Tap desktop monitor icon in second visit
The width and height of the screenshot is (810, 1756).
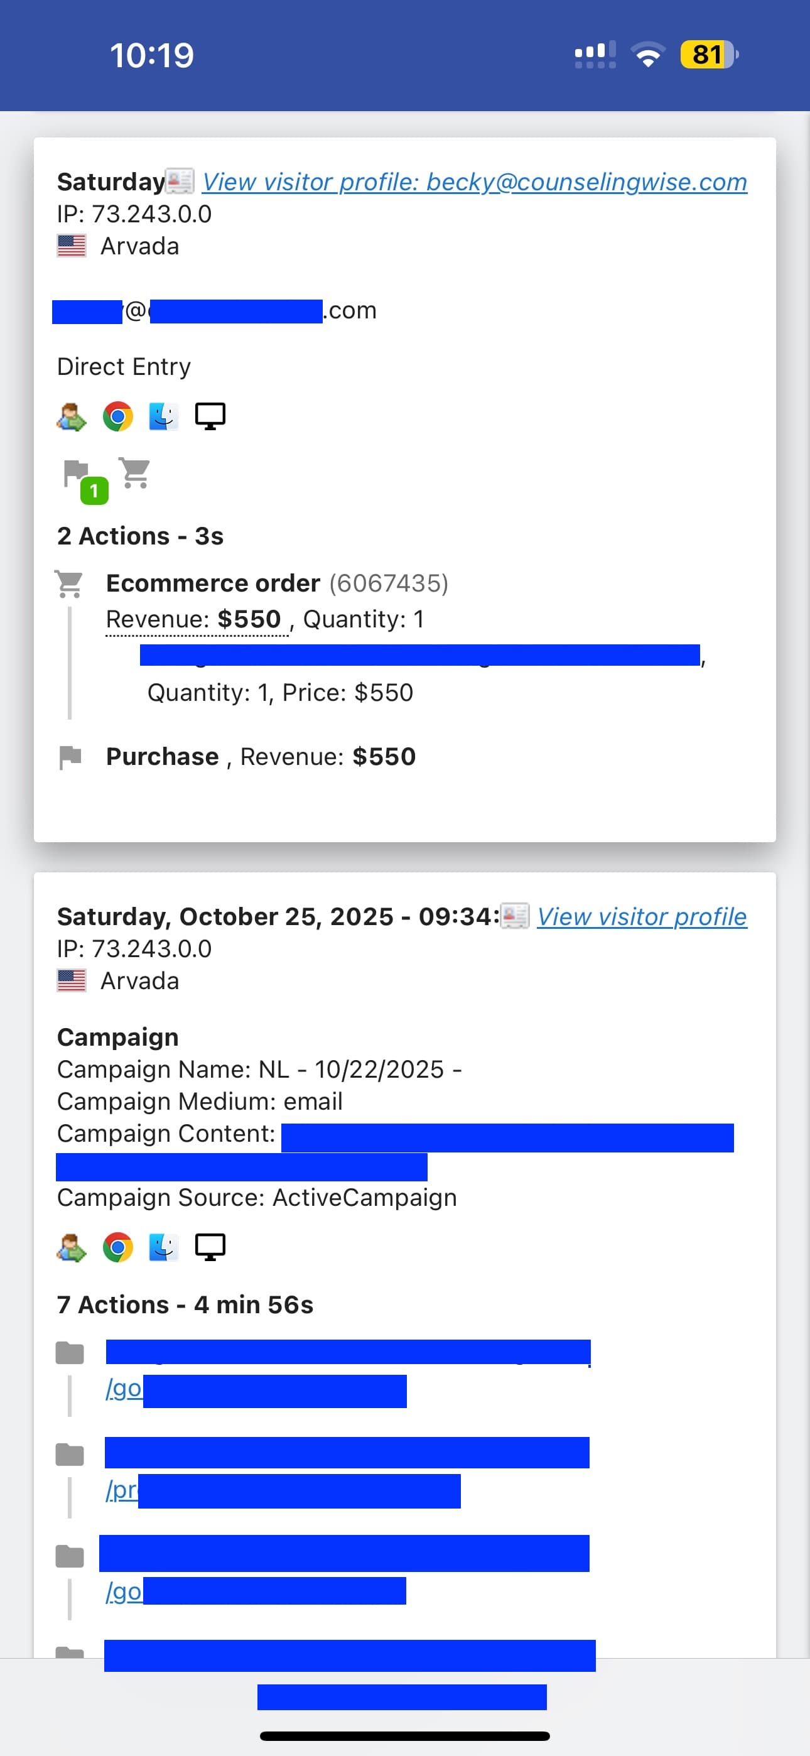pyautogui.click(x=210, y=1246)
